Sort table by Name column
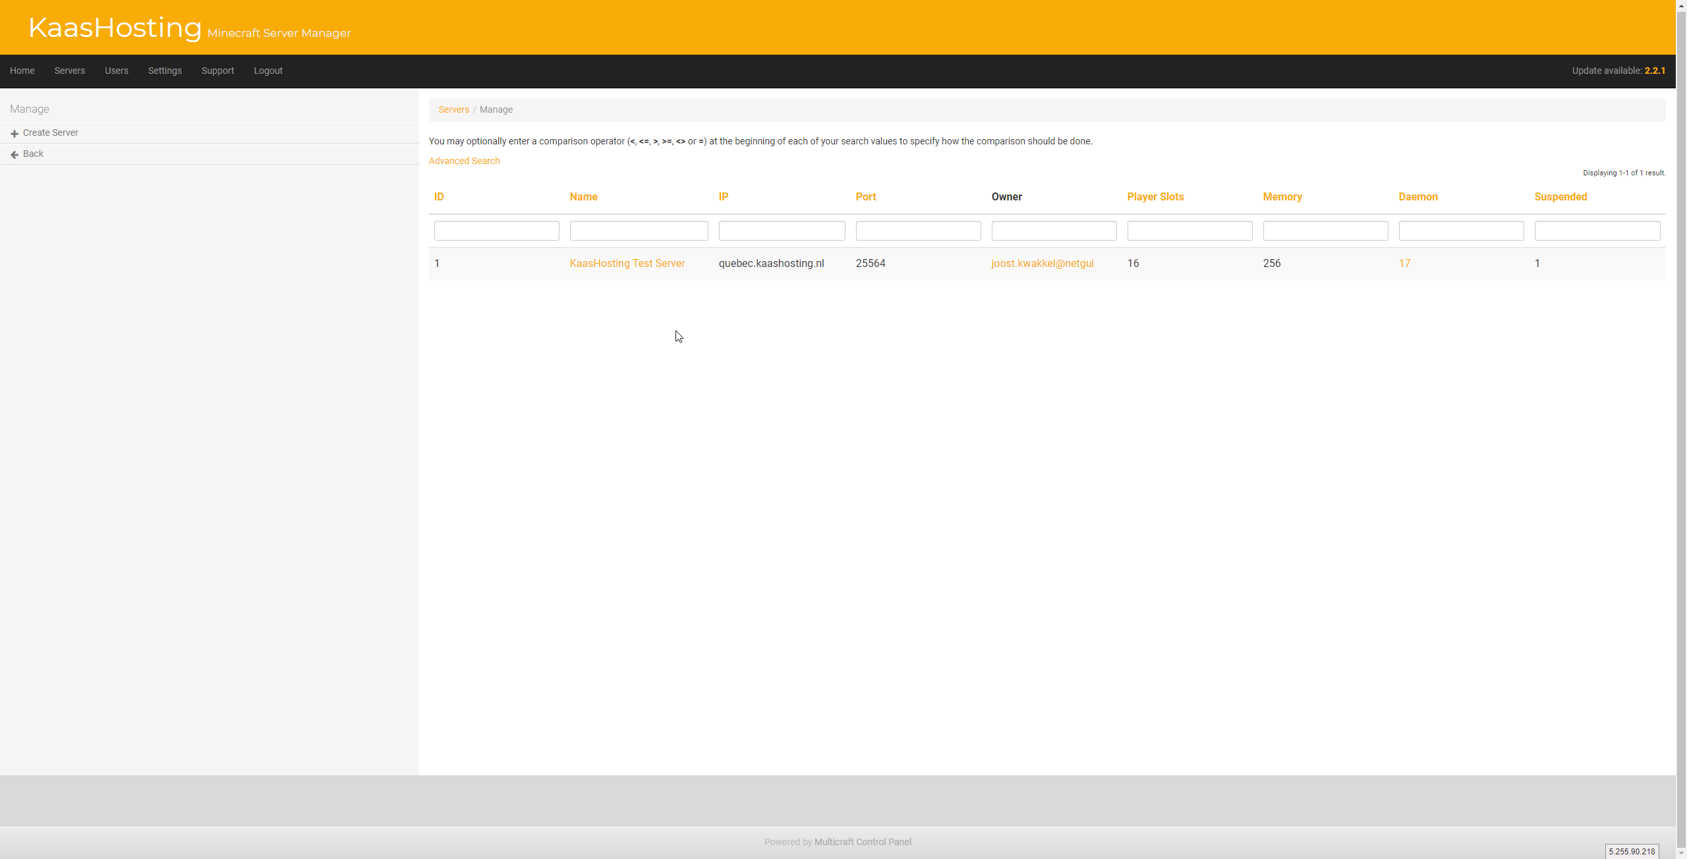This screenshot has width=1687, height=859. (x=583, y=196)
